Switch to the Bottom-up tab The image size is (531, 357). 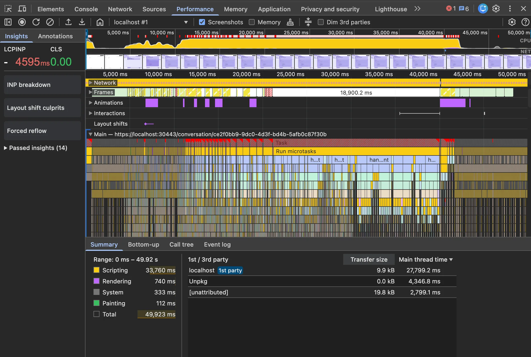(143, 244)
